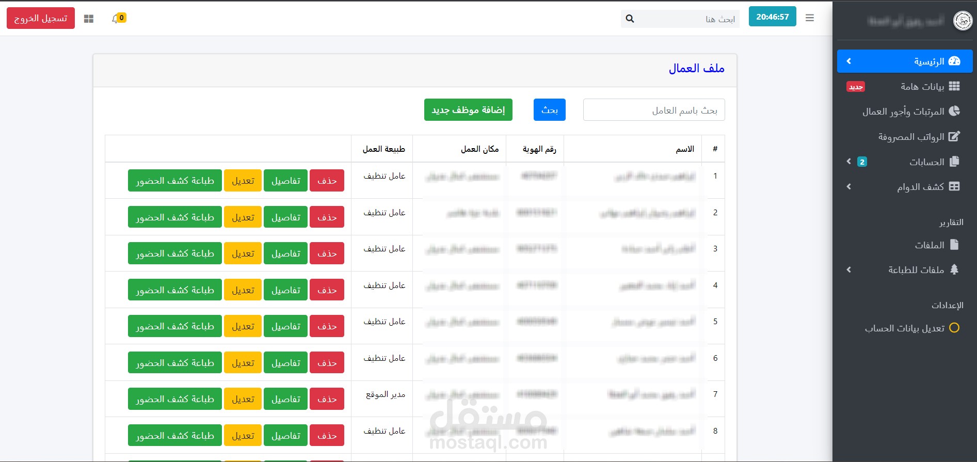
Task: Click the red جديد badge
Action: (856, 87)
